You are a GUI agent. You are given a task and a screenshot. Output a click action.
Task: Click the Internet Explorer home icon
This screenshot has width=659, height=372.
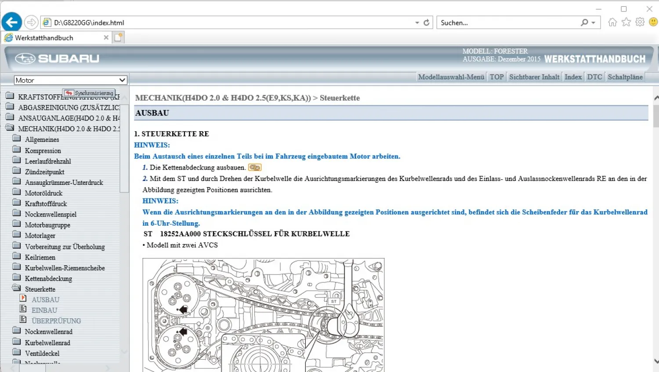tap(612, 22)
